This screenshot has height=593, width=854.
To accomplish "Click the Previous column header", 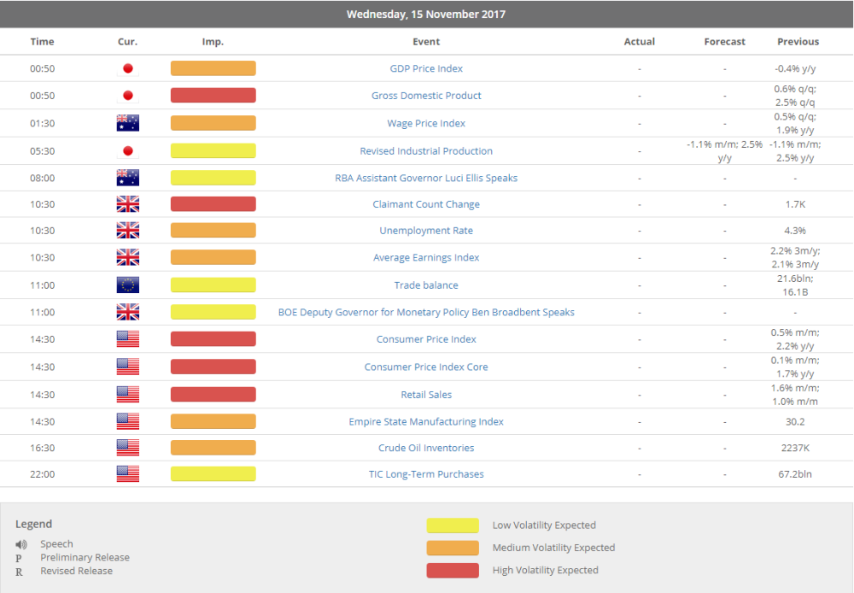I will (798, 41).
